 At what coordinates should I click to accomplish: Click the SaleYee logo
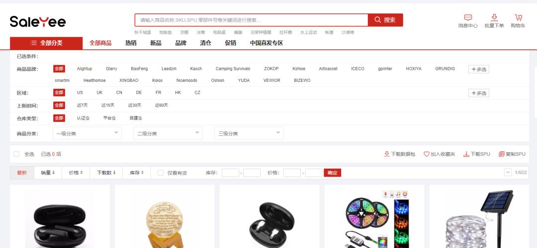[38, 21]
